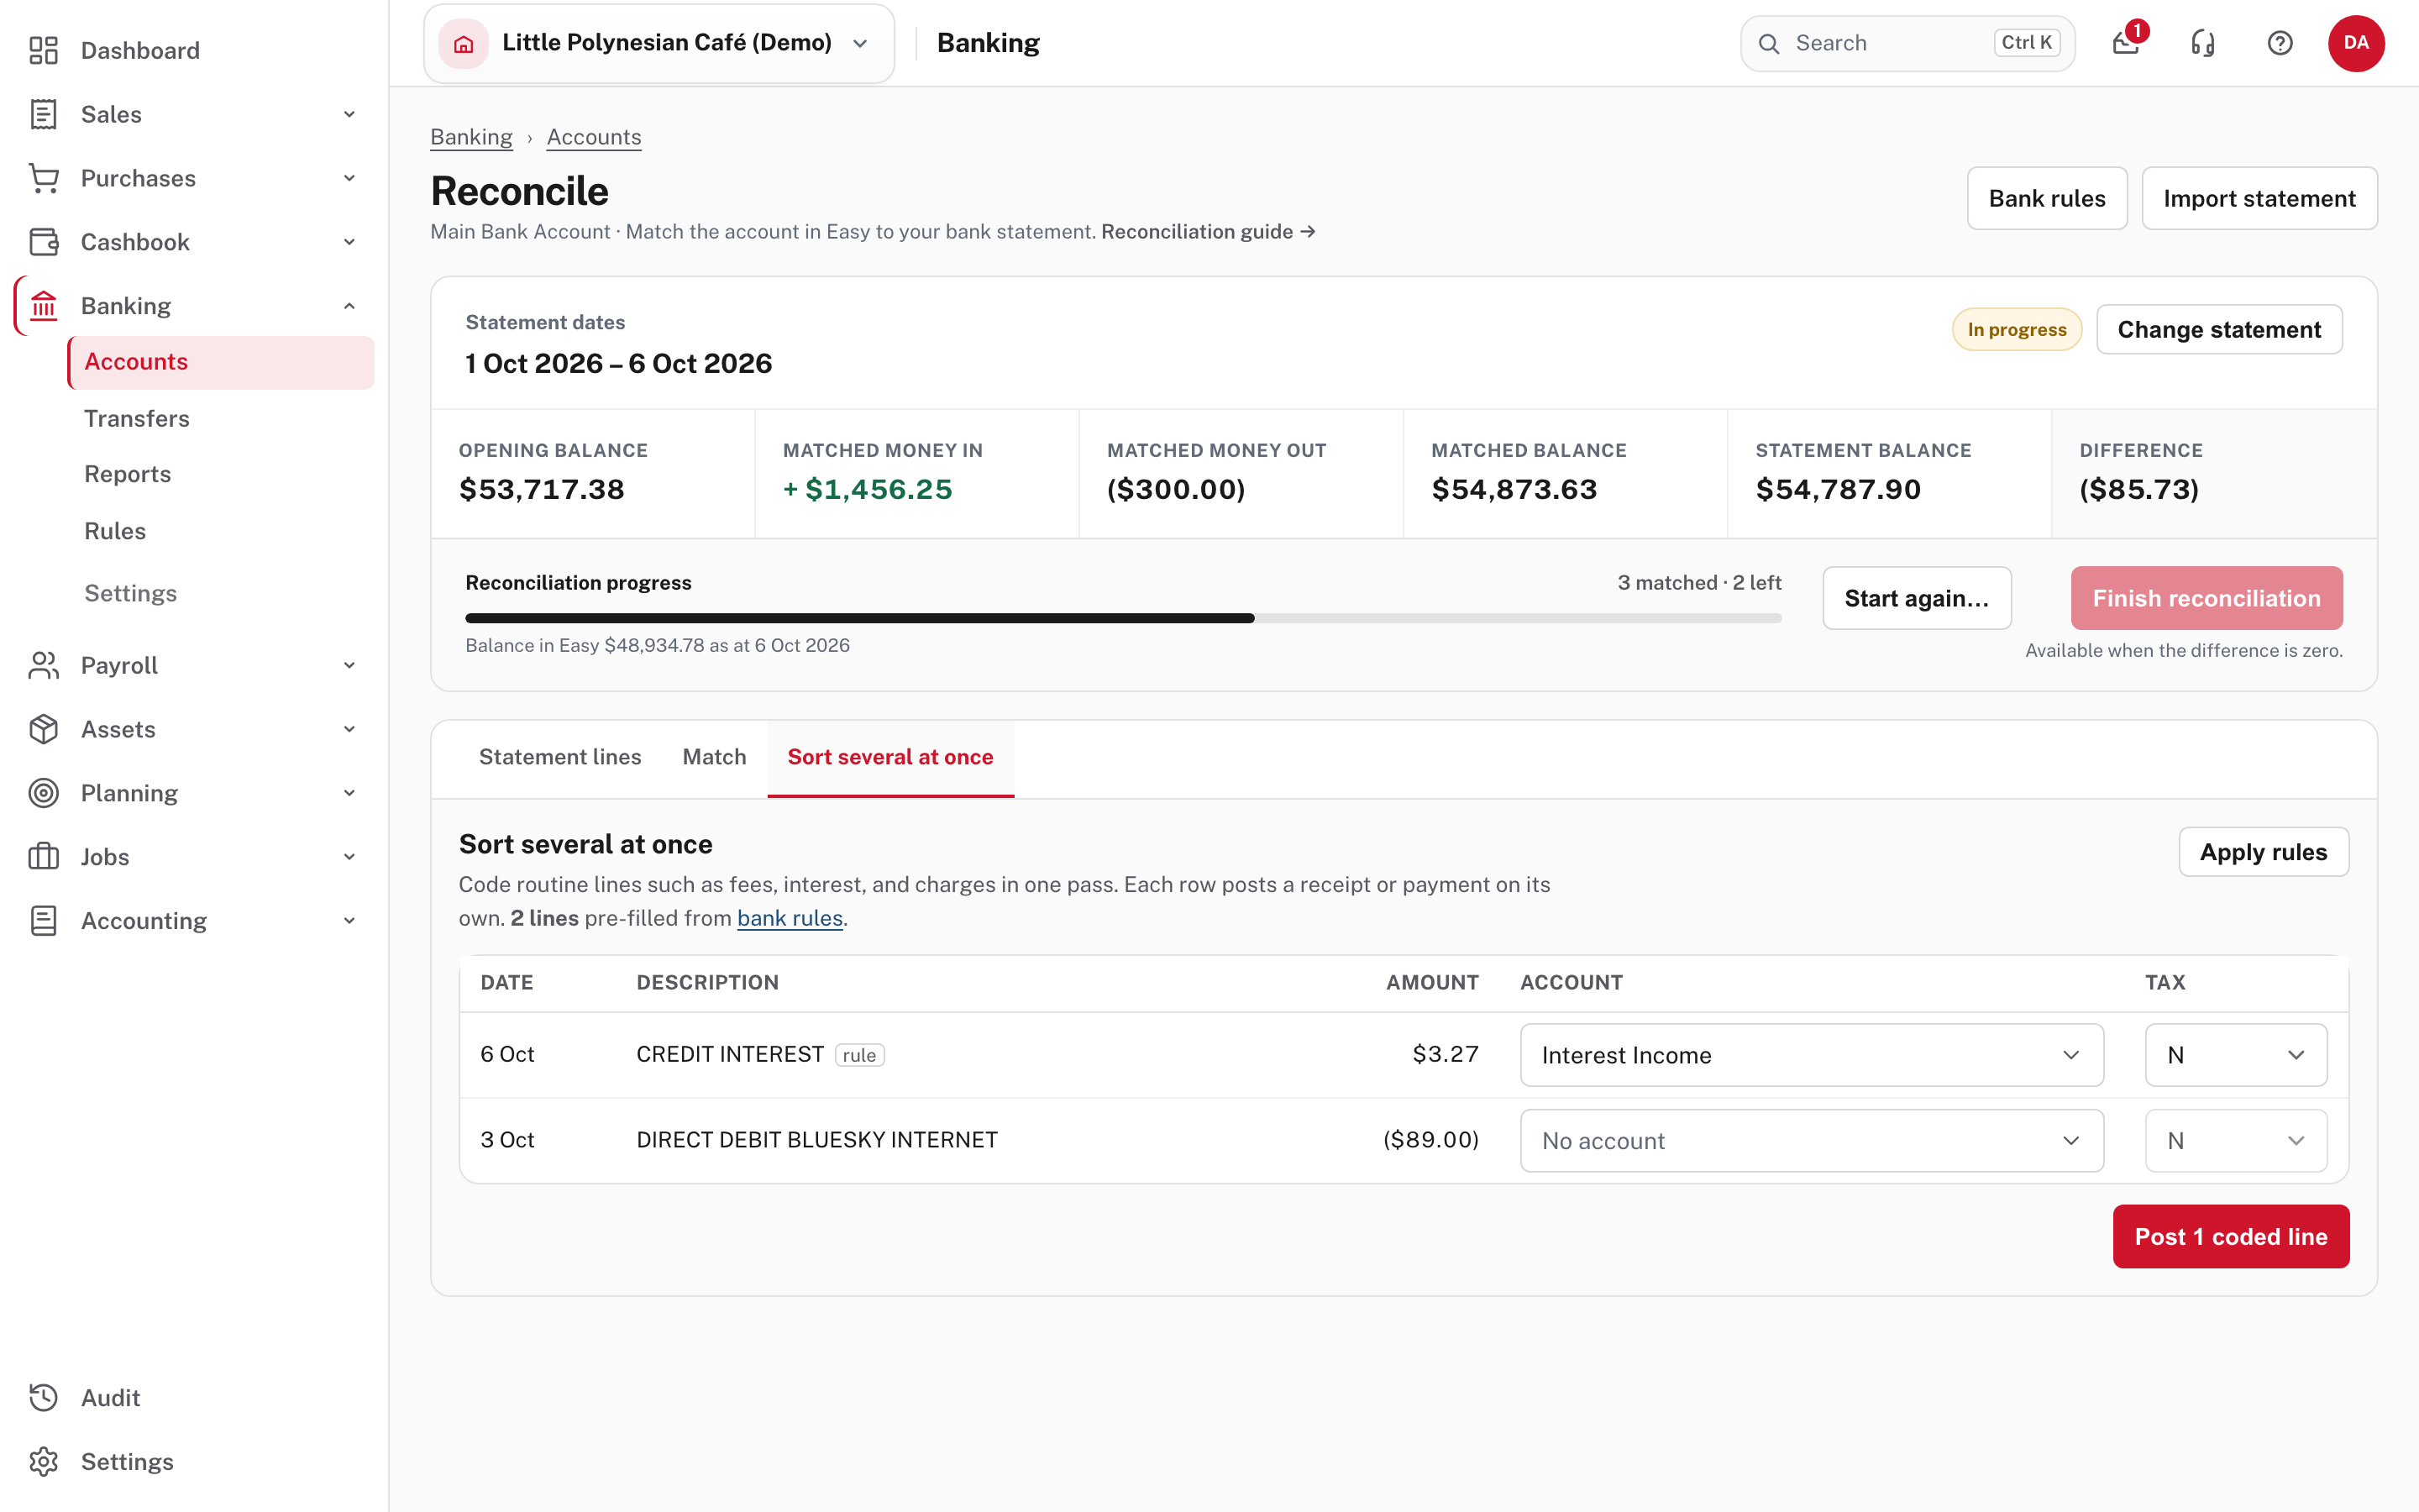Click the Payroll people icon
Image resolution: width=2419 pixels, height=1512 pixels.
pyautogui.click(x=43, y=665)
